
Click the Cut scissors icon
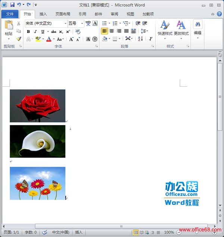click(19, 23)
